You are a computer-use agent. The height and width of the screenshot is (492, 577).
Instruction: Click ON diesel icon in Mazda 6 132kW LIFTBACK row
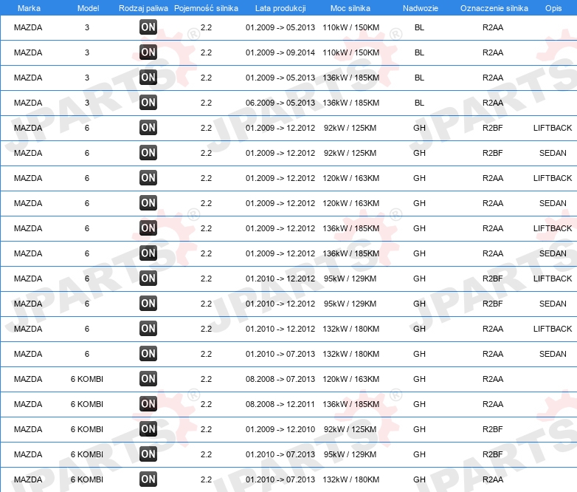[x=148, y=328]
